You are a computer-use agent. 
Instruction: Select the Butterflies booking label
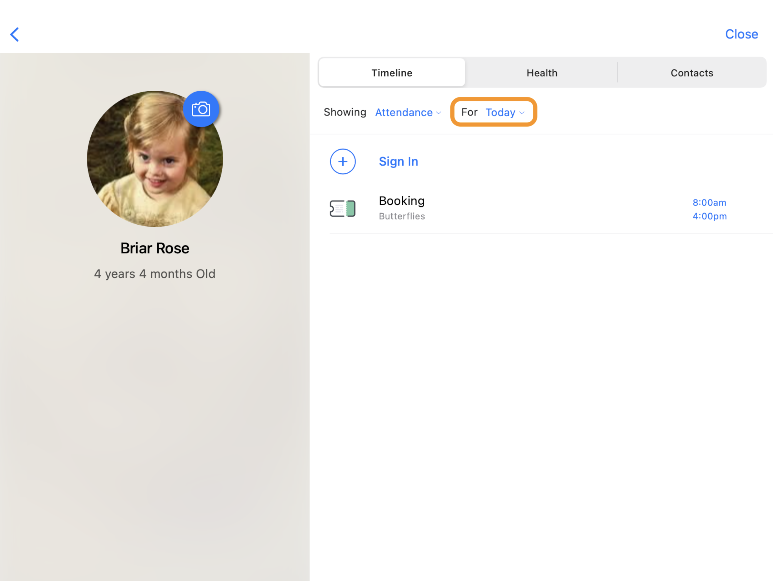point(402,216)
